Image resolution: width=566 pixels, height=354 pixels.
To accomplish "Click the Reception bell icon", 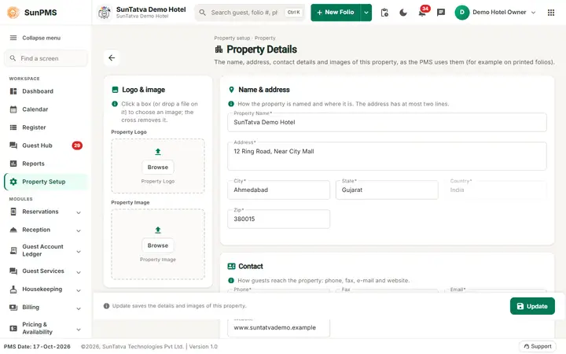I will [x=13, y=230].
